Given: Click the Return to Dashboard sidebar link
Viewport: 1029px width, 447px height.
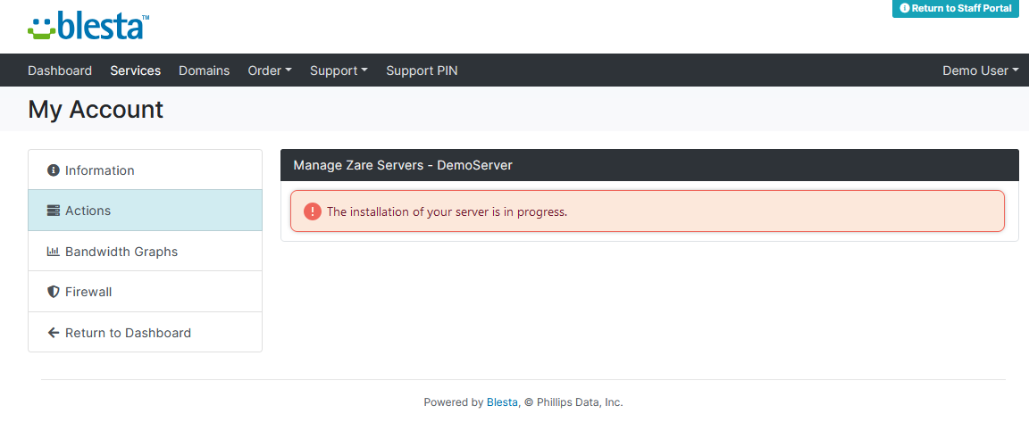Looking at the screenshot, I should click(x=145, y=332).
